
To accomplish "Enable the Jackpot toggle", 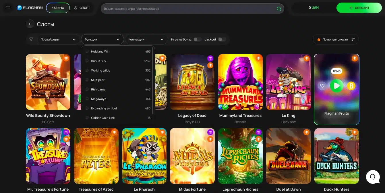I will (x=222, y=39).
